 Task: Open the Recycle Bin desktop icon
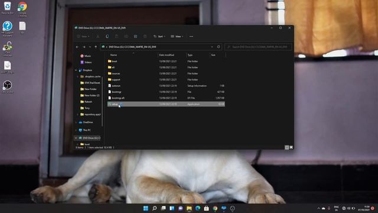tap(8, 8)
